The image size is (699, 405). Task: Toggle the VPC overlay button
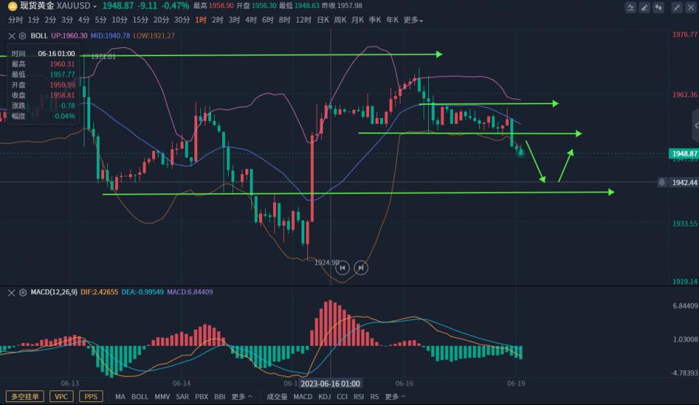[62, 396]
